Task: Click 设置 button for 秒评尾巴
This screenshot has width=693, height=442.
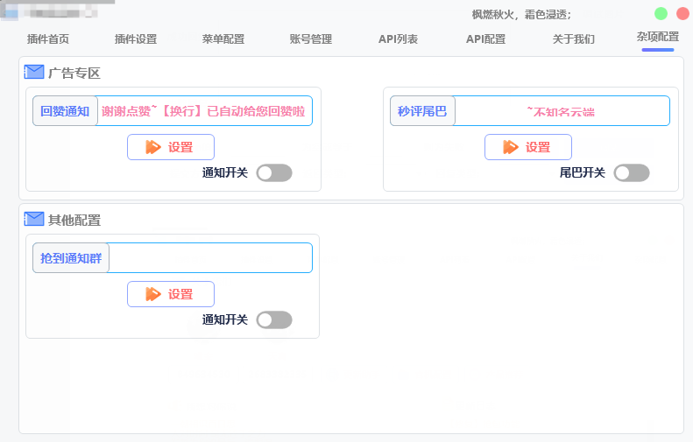Action: 528,147
